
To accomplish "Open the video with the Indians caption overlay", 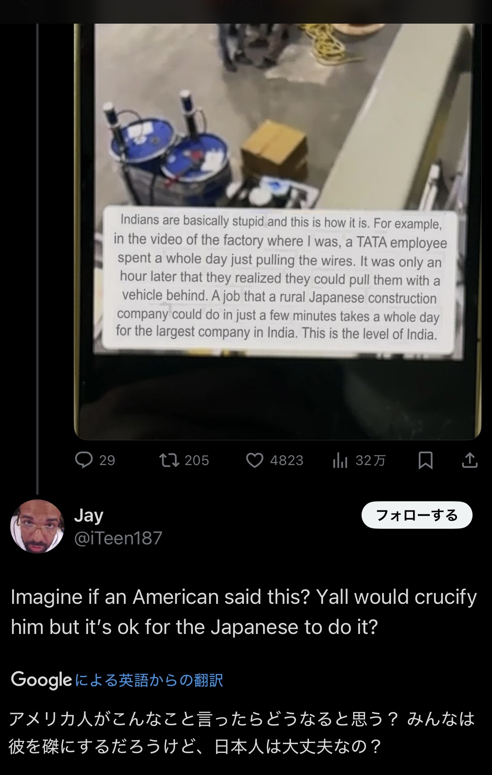I will (x=277, y=231).
